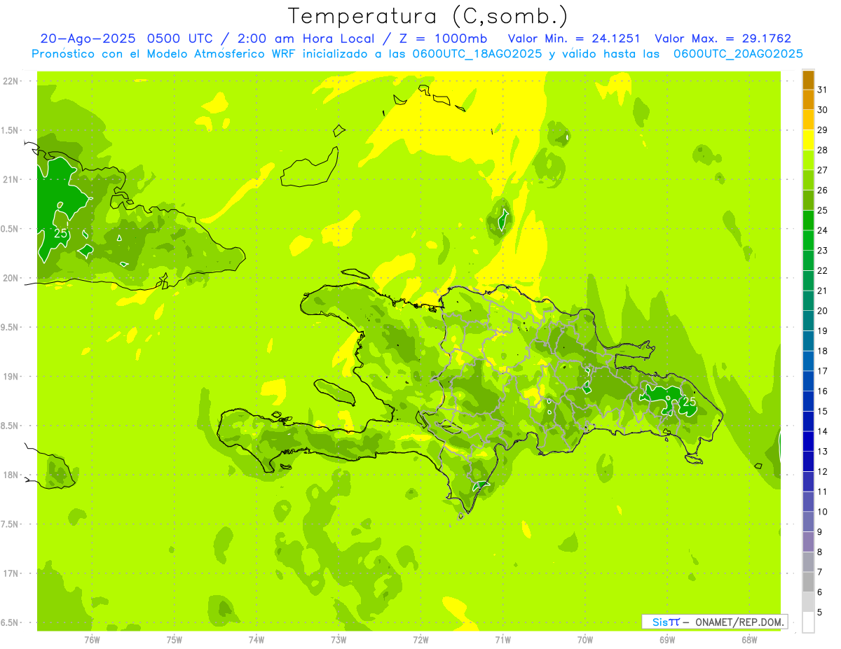841x649 pixels.
Task: Click 'Valor Max. = 29.1762'
Action: coord(723,39)
